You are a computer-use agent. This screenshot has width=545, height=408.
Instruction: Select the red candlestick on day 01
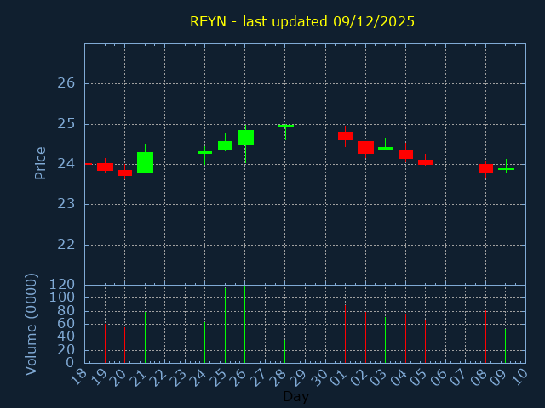(345, 136)
